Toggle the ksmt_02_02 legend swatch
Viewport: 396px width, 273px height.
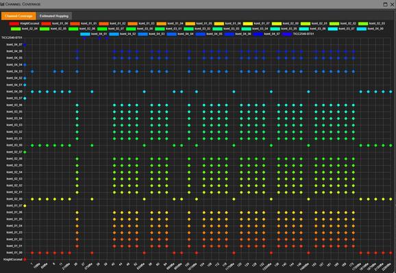[334, 23]
